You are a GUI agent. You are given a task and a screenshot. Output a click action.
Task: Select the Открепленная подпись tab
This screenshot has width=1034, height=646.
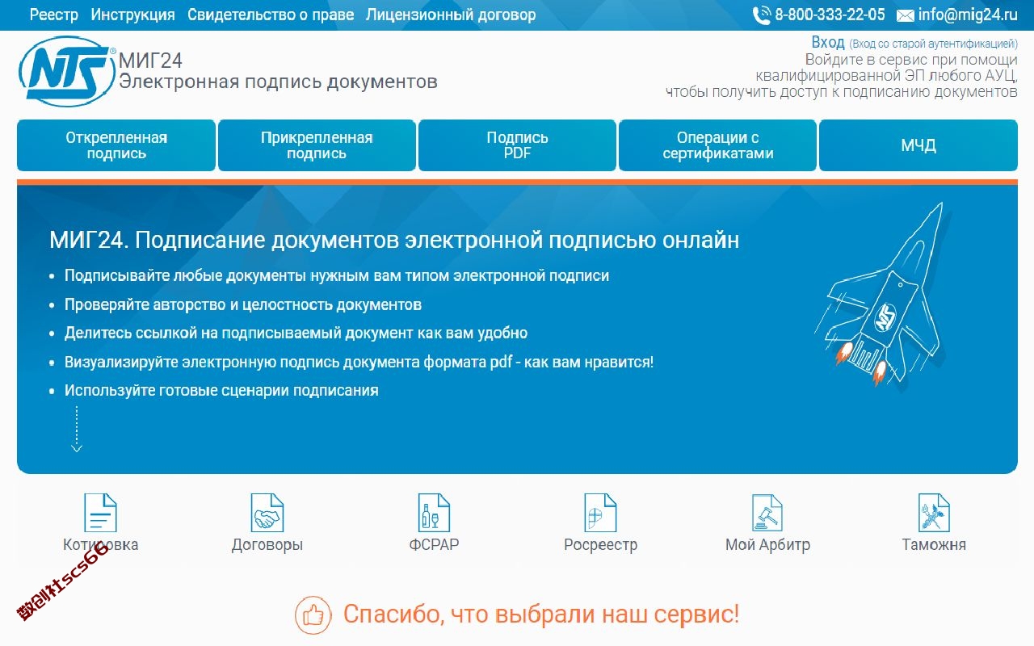(x=116, y=145)
